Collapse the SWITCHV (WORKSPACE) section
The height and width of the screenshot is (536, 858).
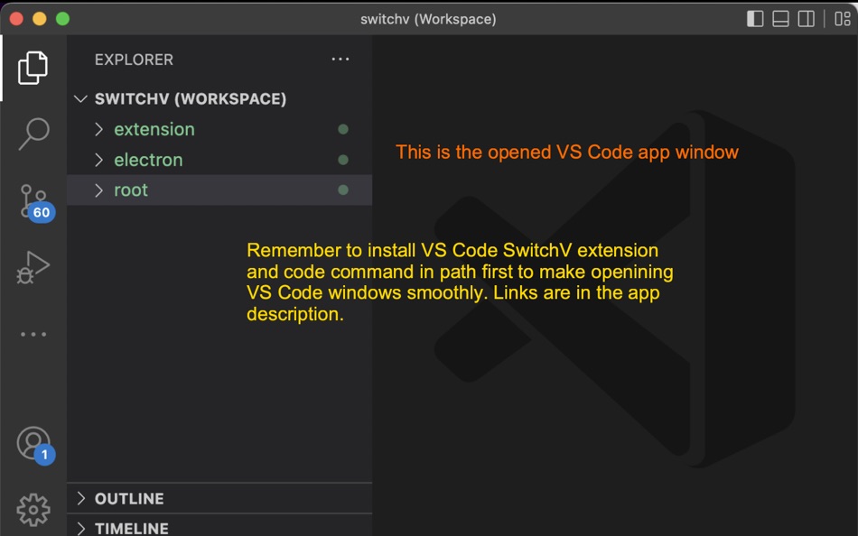click(x=81, y=99)
